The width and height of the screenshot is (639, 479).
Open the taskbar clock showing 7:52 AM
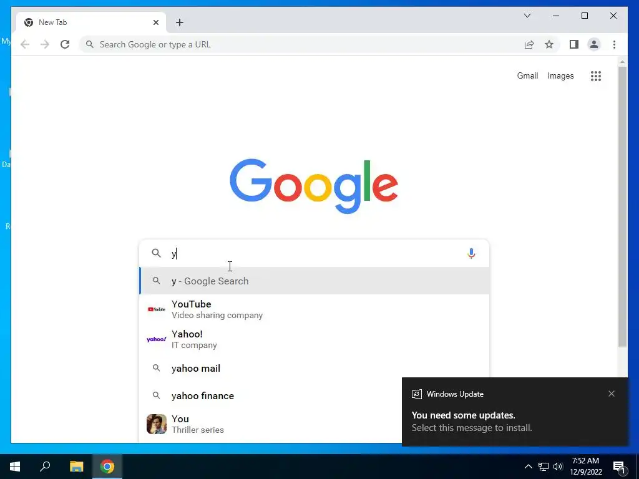[x=585, y=467]
